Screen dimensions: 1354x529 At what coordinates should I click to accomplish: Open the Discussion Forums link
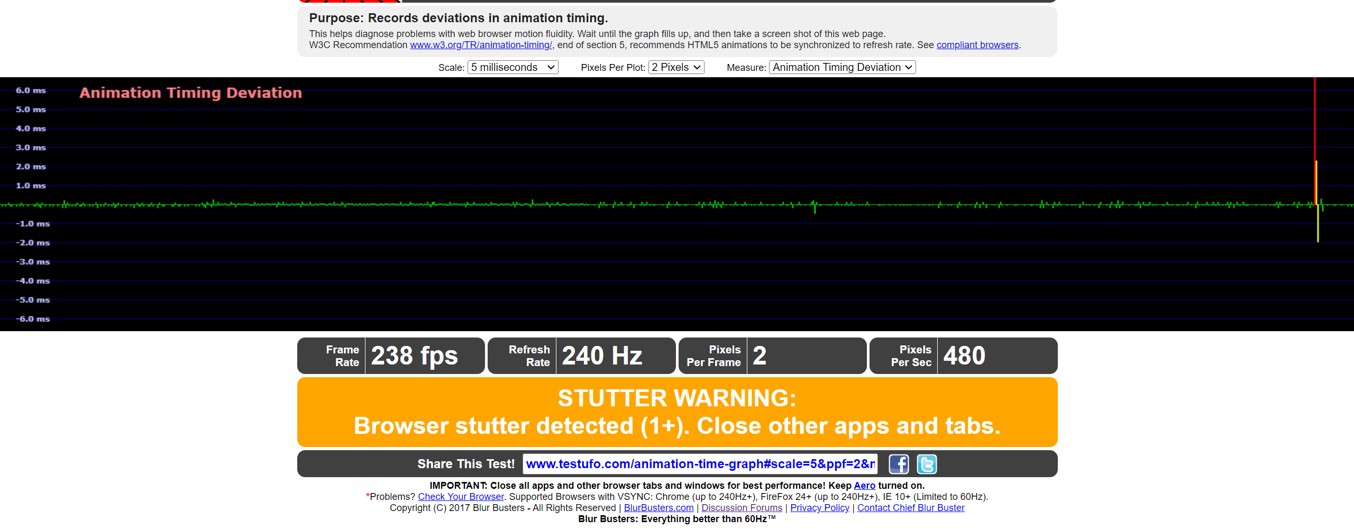click(x=742, y=508)
